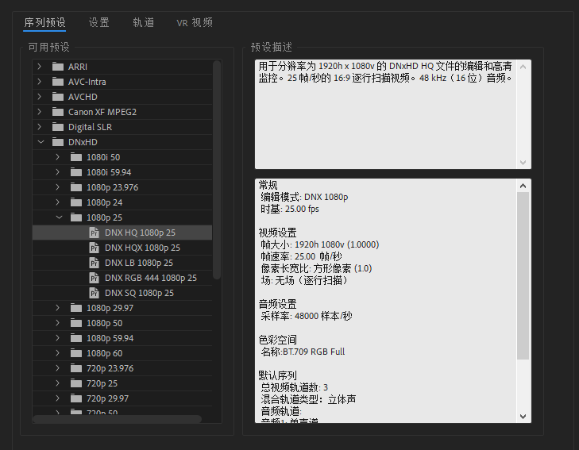
Task: Click the Canon XF MPEG2 folder icon
Action: [58, 112]
